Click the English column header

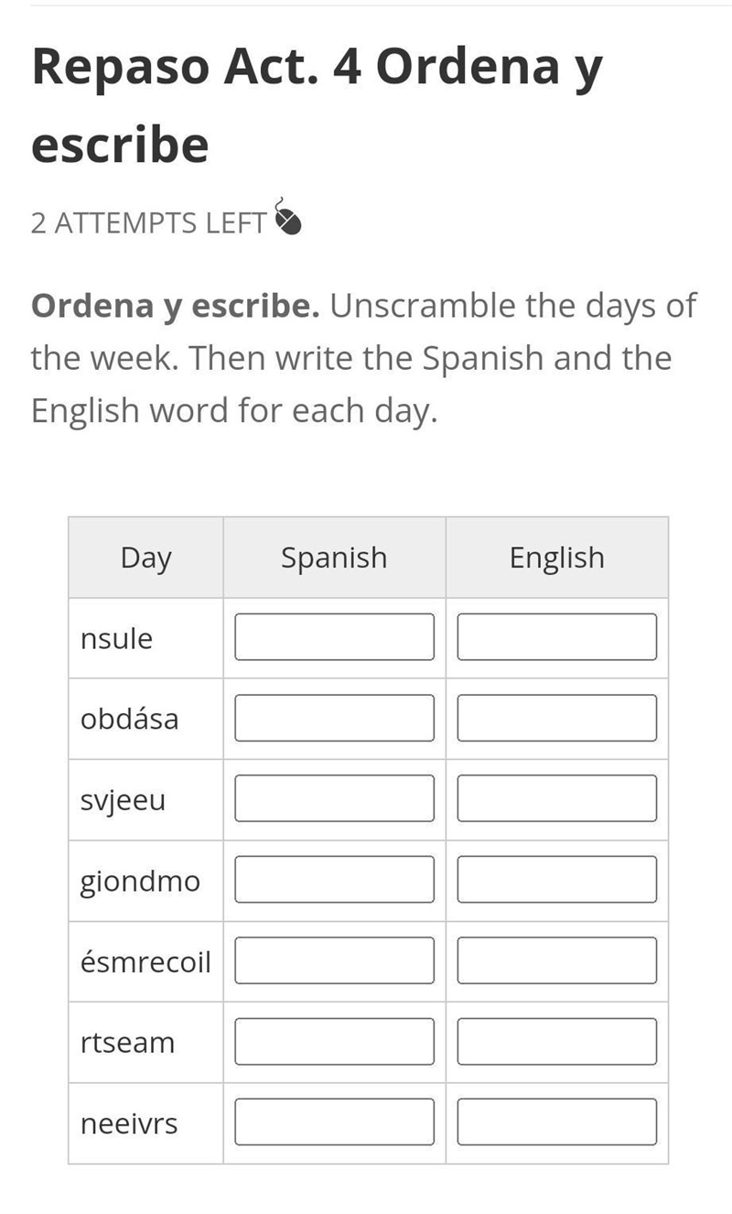(557, 558)
